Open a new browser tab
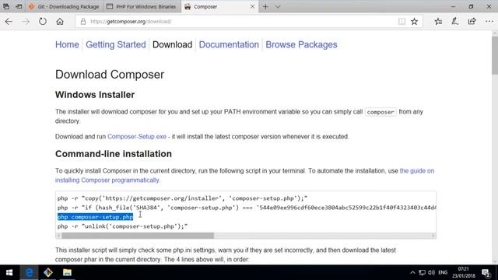This screenshot has width=498, height=280. 265,7
